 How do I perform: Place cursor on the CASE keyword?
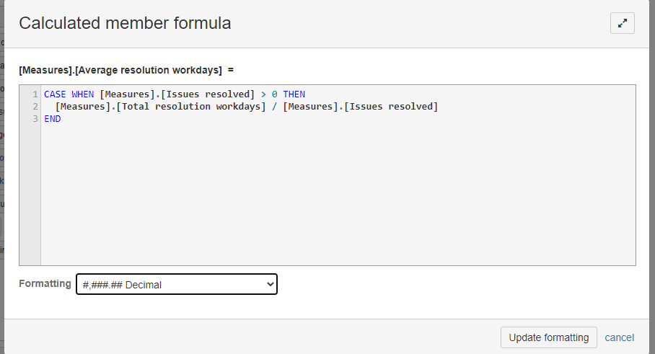(55, 94)
